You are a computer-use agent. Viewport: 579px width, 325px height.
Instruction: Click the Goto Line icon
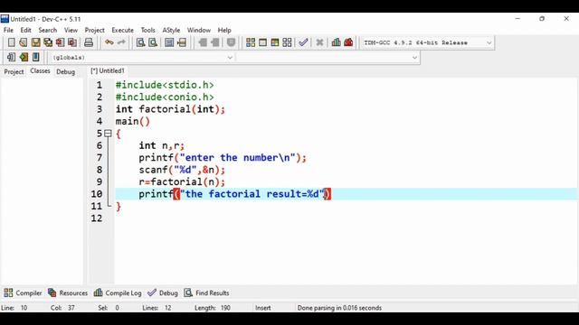click(x=182, y=42)
